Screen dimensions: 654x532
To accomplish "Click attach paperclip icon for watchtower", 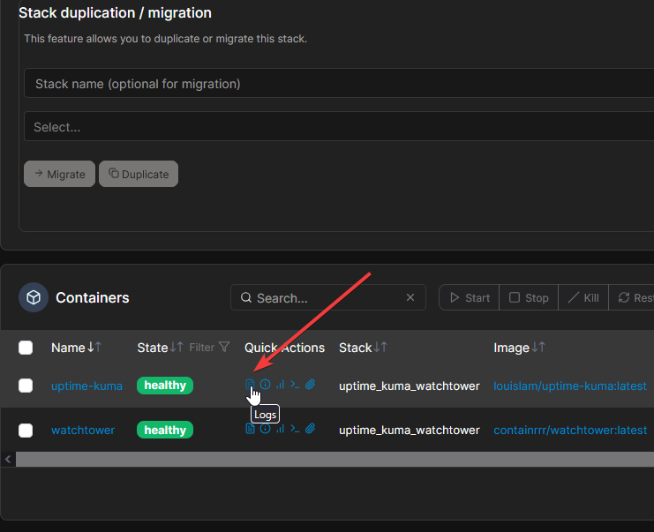I will pos(311,430).
